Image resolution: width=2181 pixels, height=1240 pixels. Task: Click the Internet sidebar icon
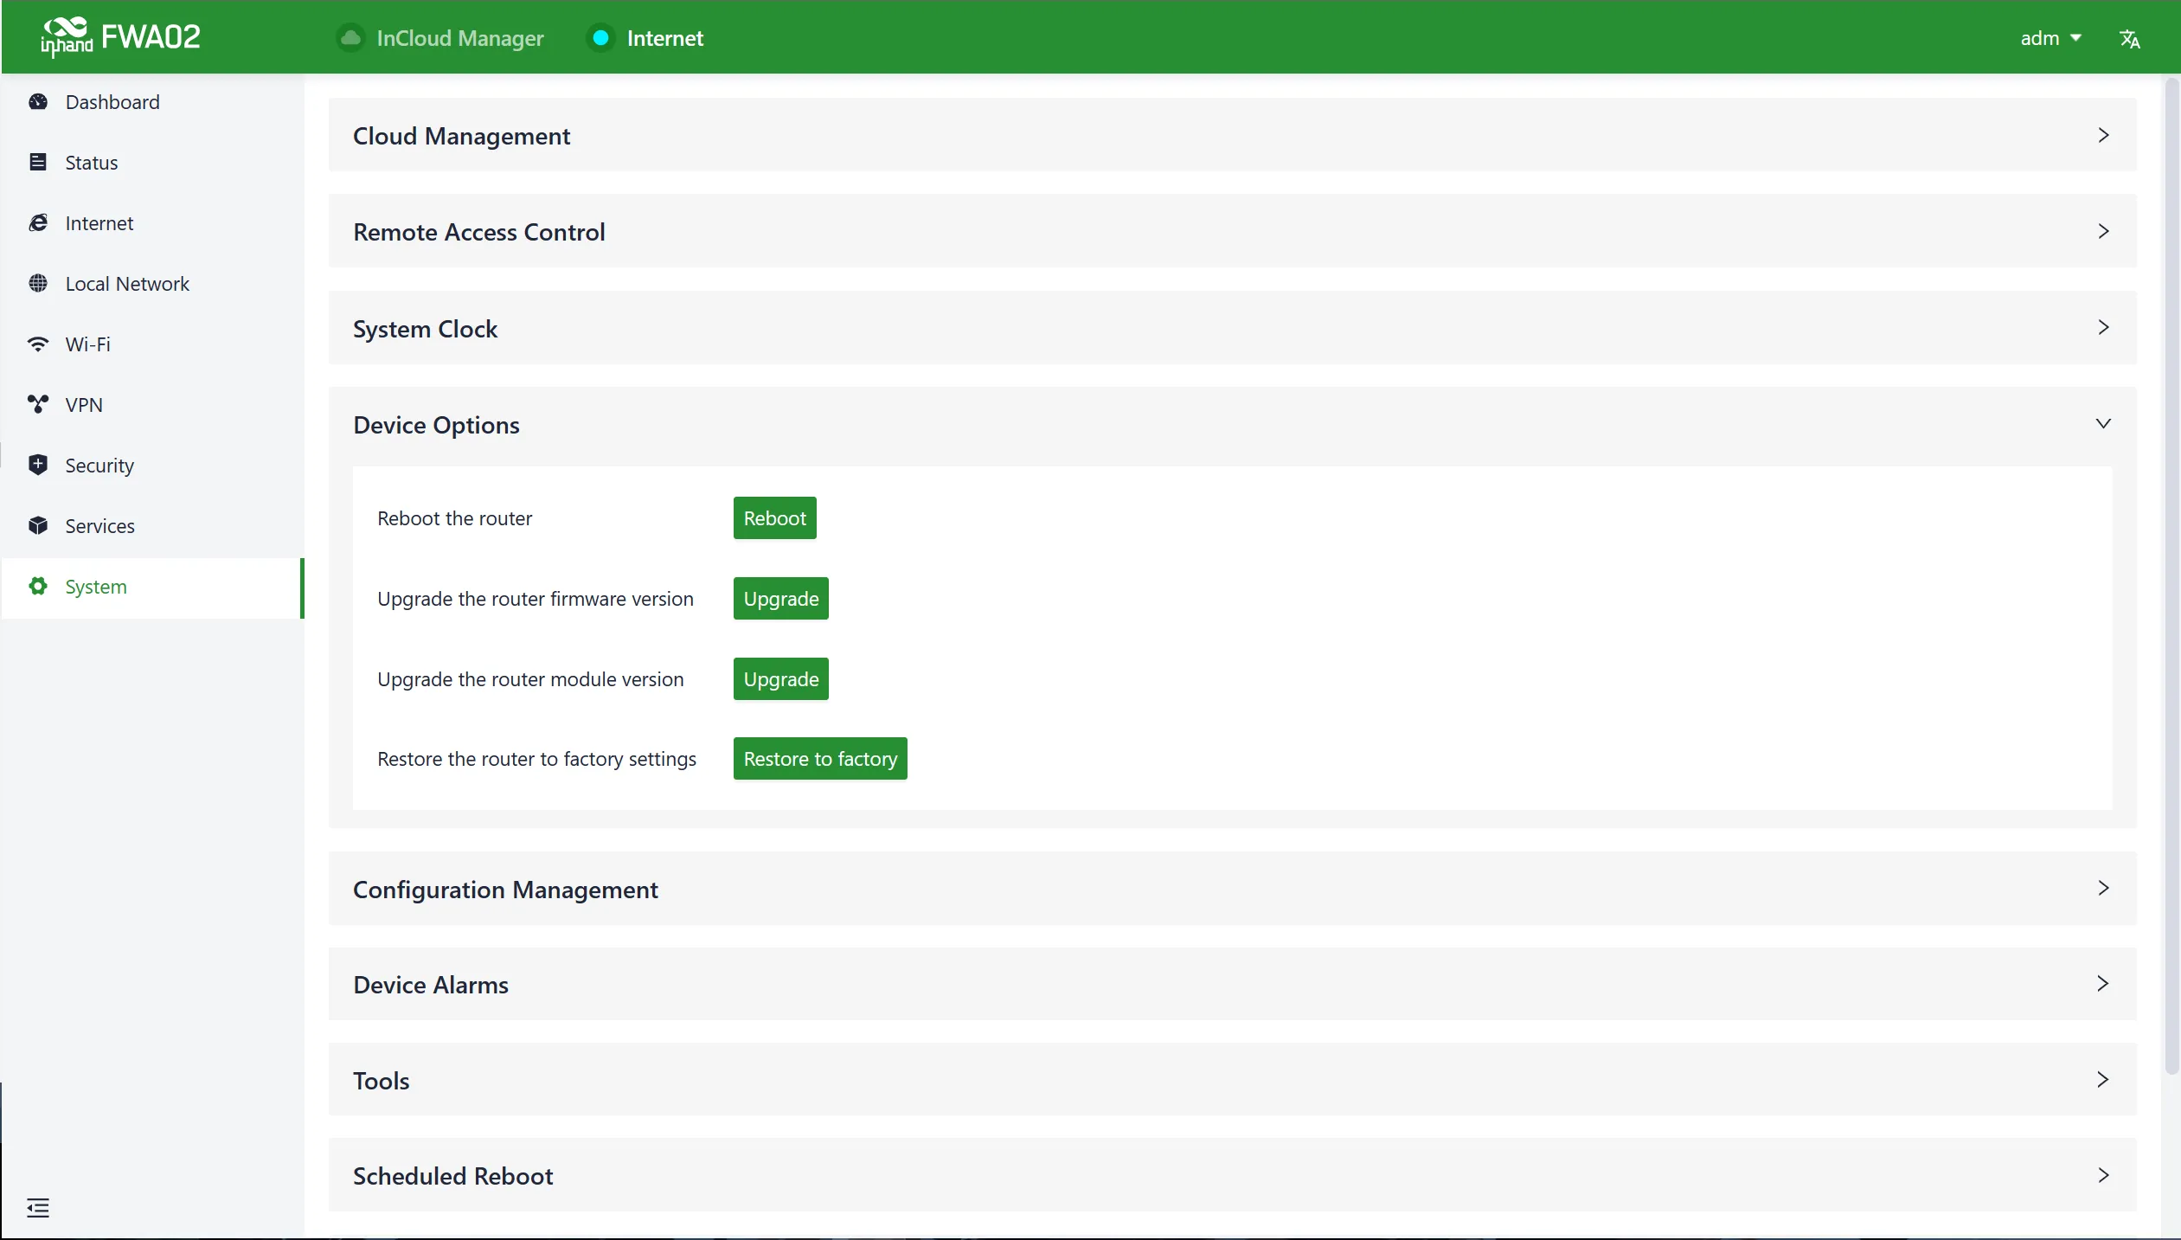click(38, 223)
